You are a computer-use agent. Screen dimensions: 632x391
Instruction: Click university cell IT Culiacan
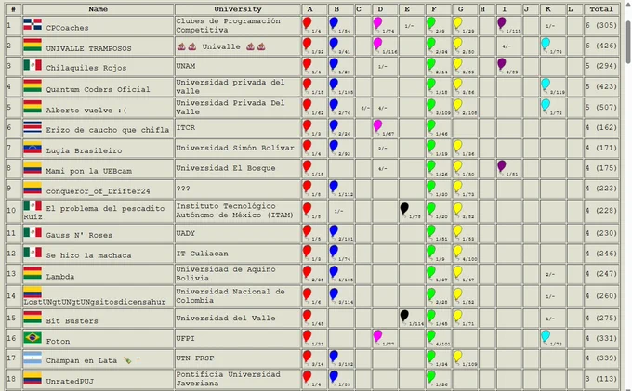click(x=238, y=254)
